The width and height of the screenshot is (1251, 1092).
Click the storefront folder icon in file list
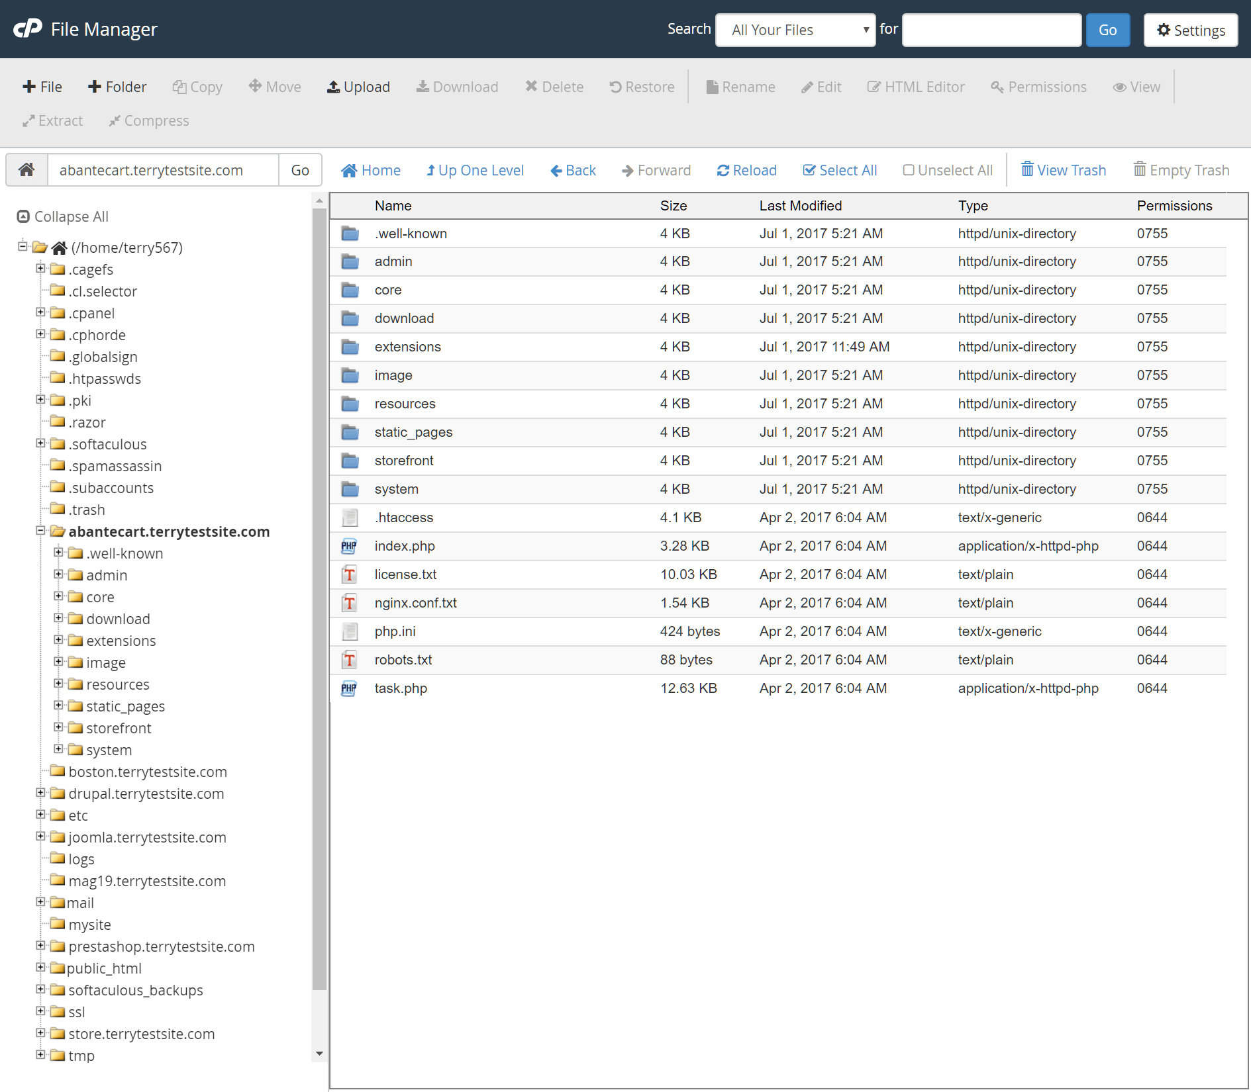pyautogui.click(x=350, y=461)
